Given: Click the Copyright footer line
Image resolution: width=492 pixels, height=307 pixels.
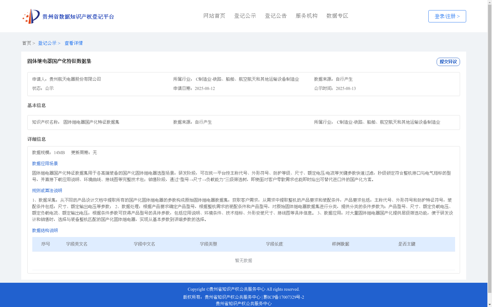Looking at the screenshot, I should (x=244, y=289).
